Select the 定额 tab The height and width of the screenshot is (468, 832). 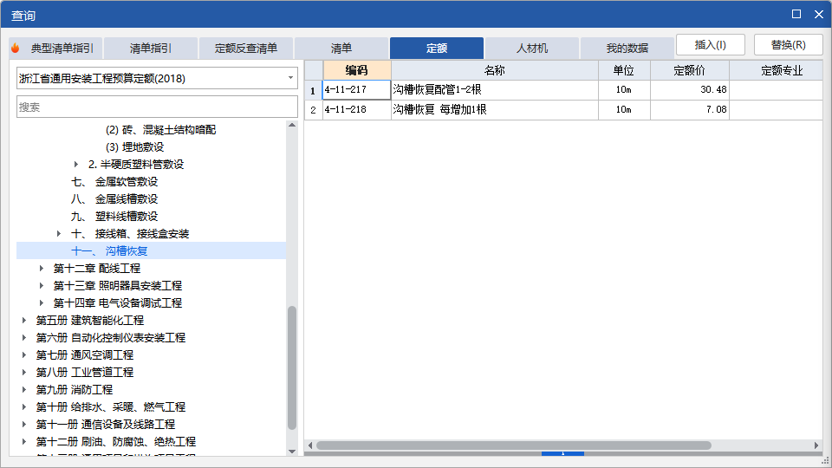[437, 49]
